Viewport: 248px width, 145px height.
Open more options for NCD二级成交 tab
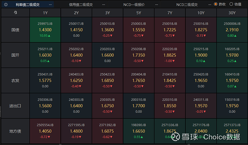tap(210, 5)
